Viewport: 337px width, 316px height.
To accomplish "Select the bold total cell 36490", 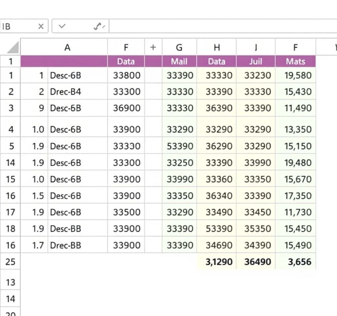I will (258, 262).
